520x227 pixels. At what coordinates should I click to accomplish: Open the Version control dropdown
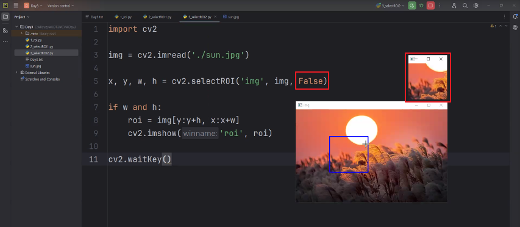coord(61,5)
